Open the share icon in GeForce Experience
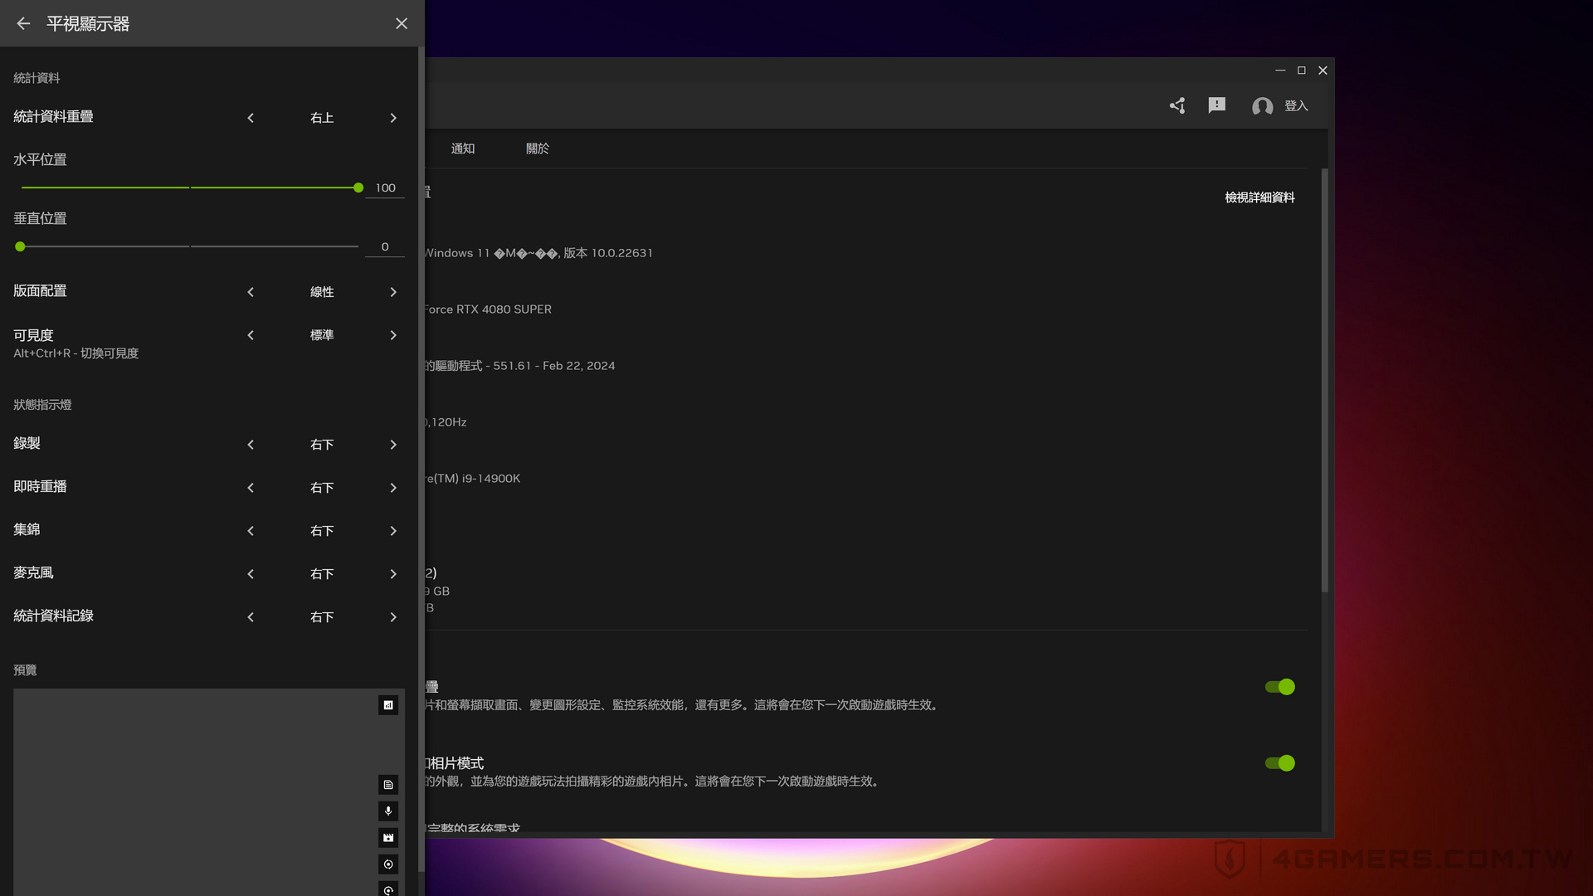The image size is (1593, 896). (x=1177, y=105)
